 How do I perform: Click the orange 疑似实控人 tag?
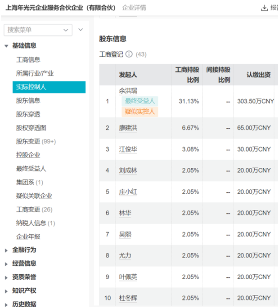coord(140,112)
